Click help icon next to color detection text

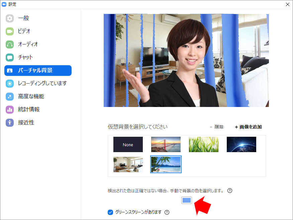[x=230, y=191]
